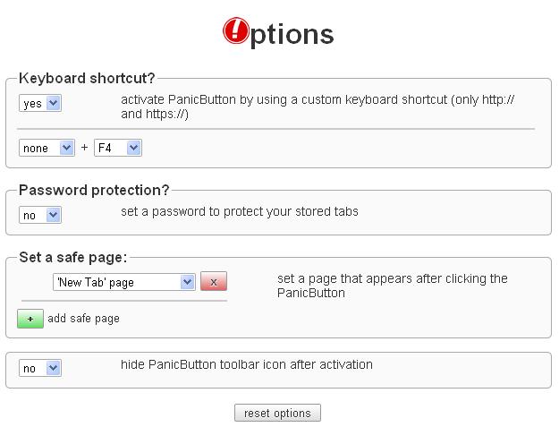Click the red exclamation PanicButton logo
This screenshot has width=559, height=427.
[236, 32]
